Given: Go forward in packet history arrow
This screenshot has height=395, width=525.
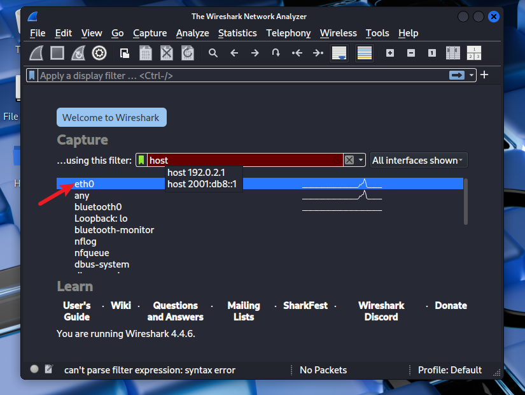Looking at the screenshot, I should click(255, 53).
